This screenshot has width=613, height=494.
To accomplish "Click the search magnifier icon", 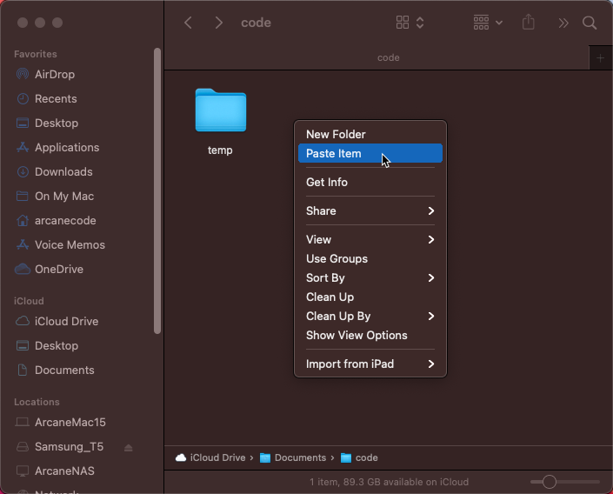I will tap(590, 23).
